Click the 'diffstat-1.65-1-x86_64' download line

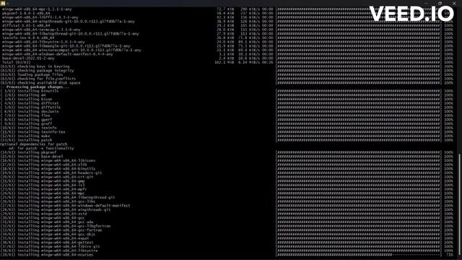pos(26,26)
